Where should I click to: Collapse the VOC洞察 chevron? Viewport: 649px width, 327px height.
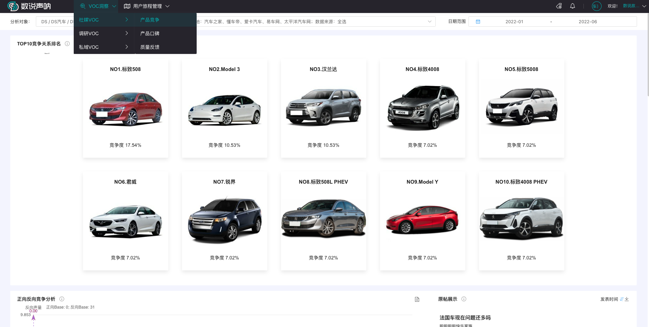pyautogui.click(x=114, y=6)
